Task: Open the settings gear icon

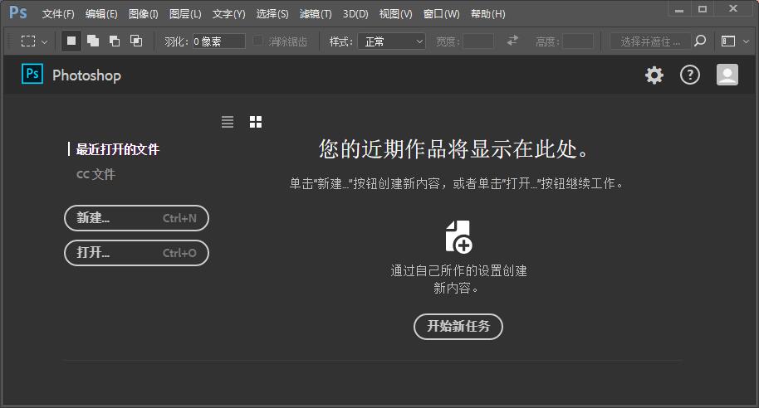Action: [654, 75]
